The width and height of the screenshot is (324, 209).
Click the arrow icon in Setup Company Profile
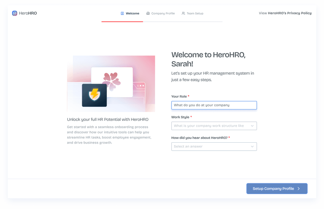click(x=299, y=188)
